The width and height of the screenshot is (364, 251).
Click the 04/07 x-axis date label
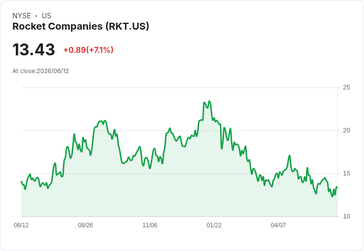pyautogui.click(x=278, y=225)
